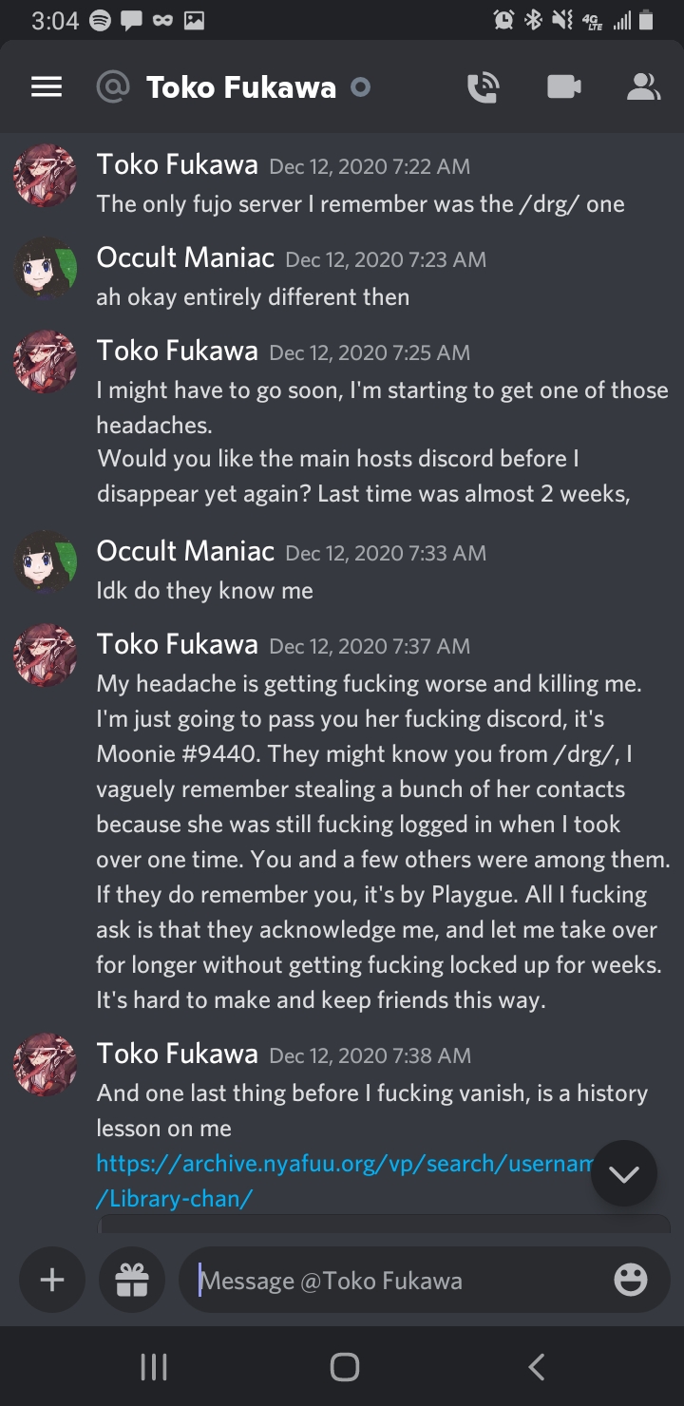Open attachment plus button
This screenshot has height=1406, width=684.
[x=52, y=1280]
